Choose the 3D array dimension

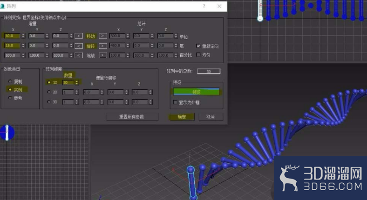(49, 102)
